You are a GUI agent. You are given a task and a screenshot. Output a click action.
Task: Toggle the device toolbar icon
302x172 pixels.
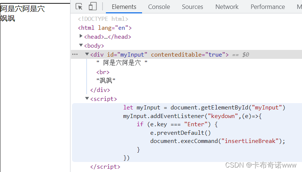(x=92, y=6)
